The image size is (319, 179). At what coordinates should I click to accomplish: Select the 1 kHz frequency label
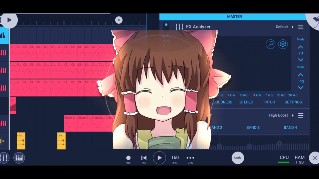tap(231, 95)
